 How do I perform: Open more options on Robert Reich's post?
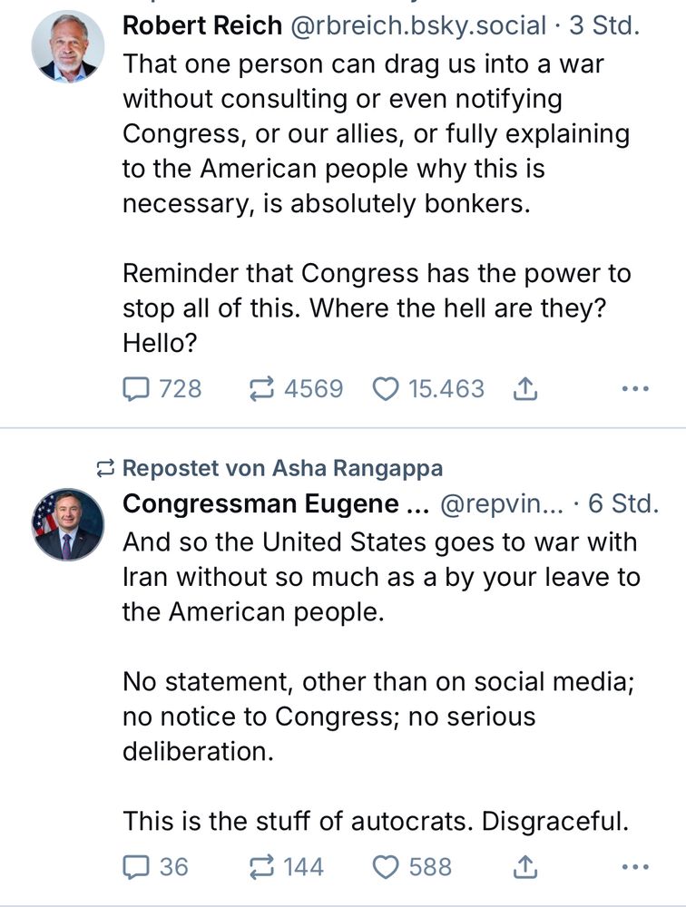coord(635,389)
